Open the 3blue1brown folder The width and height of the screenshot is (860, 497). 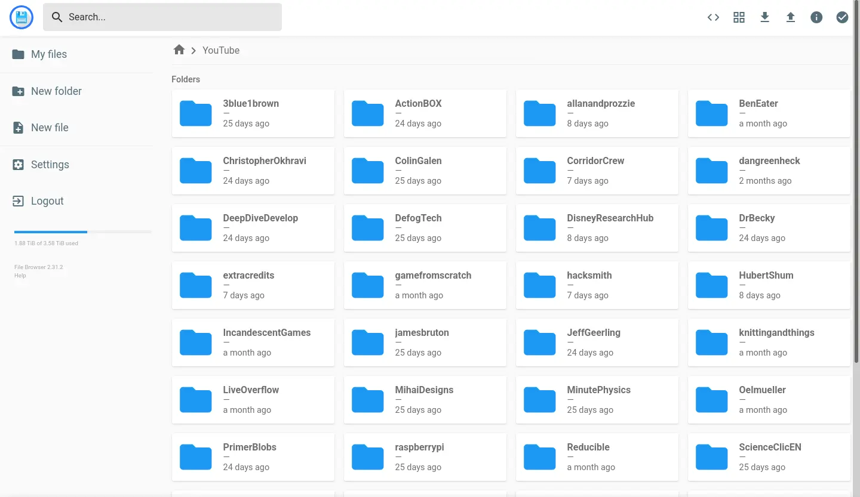point(253,113)
